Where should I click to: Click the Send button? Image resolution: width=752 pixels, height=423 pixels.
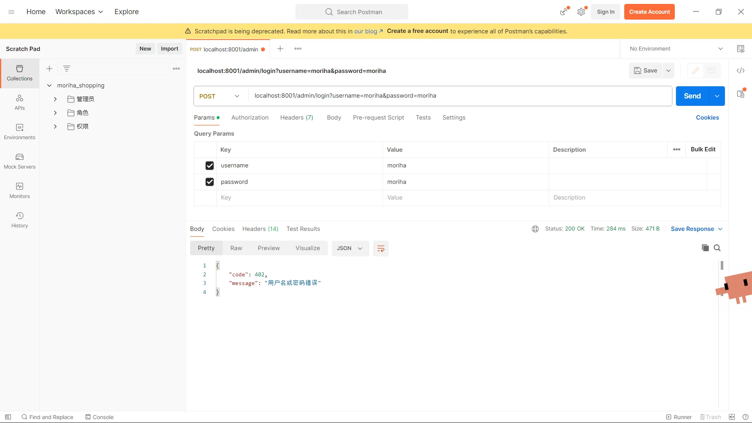692,96
